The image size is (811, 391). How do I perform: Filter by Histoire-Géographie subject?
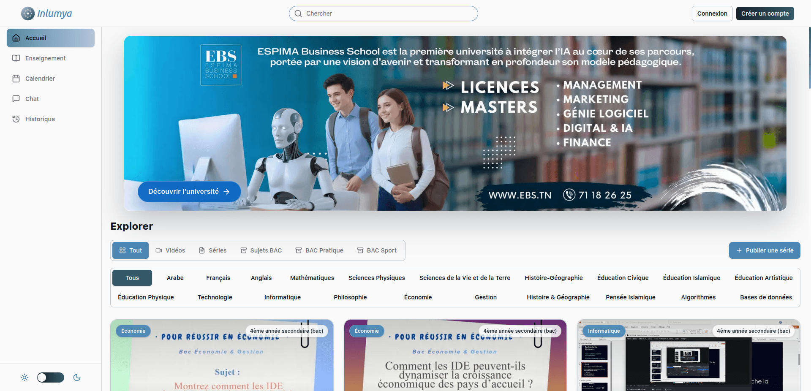point(554,278)
